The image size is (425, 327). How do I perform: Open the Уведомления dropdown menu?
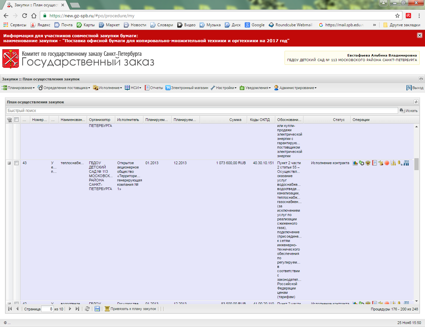255,88
